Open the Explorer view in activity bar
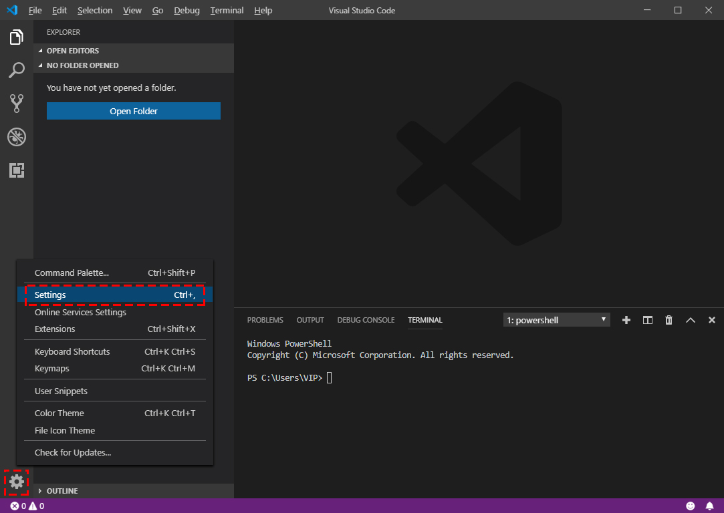Viewport: 724px width, 513px height. 17,37
